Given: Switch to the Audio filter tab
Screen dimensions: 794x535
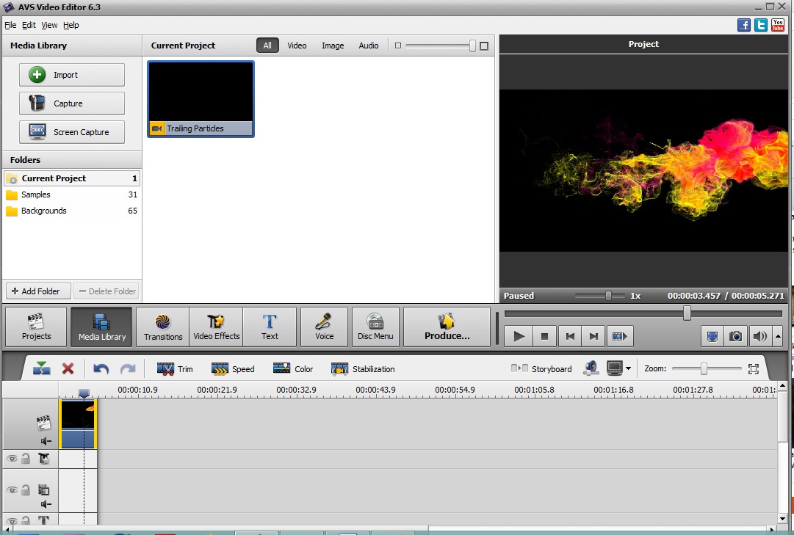Looking at the screenshot, I should tap(368, 45).
